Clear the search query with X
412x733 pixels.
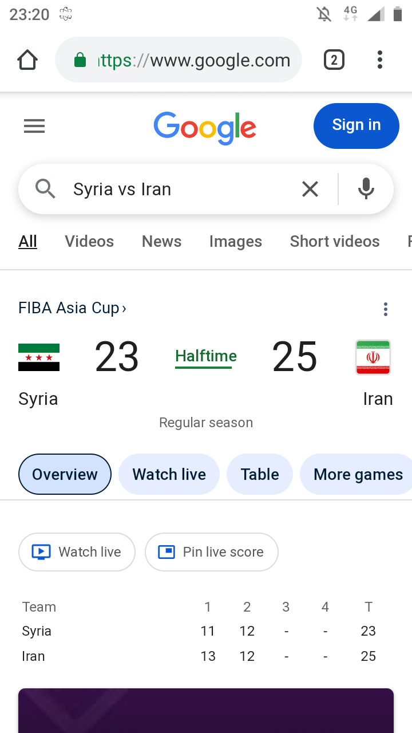[x=310, y=189]
